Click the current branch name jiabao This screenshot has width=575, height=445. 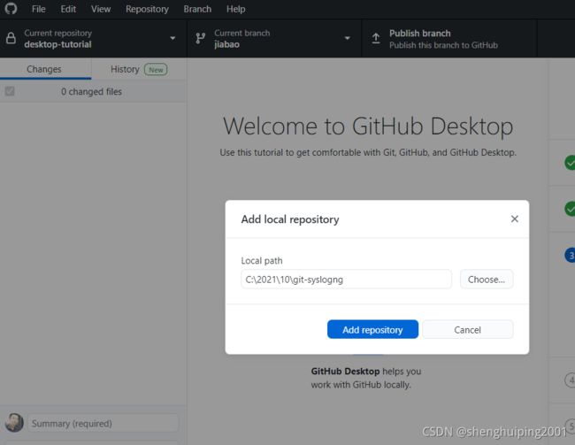coord(227,44)
